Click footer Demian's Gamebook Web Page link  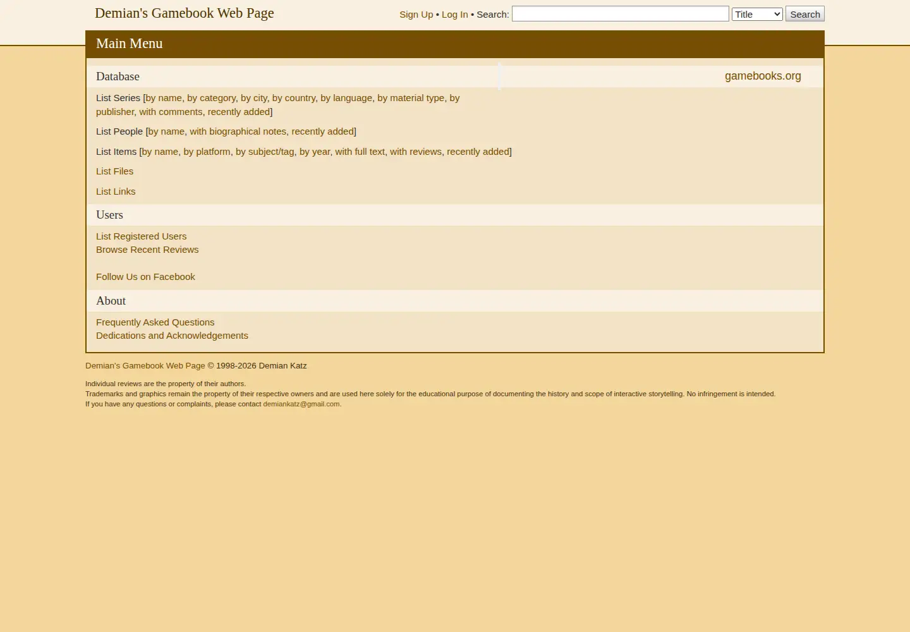(x=145, y=366)
